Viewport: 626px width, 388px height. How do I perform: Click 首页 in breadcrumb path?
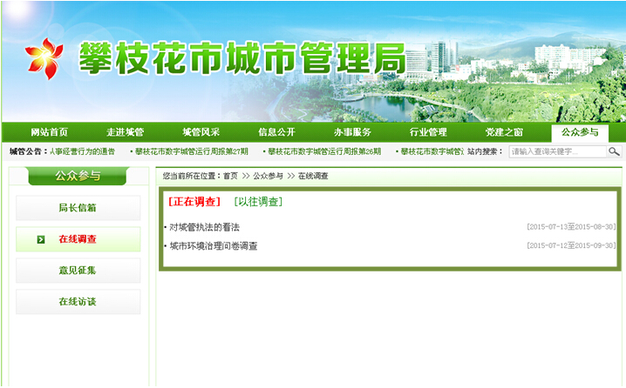[229, 176]
